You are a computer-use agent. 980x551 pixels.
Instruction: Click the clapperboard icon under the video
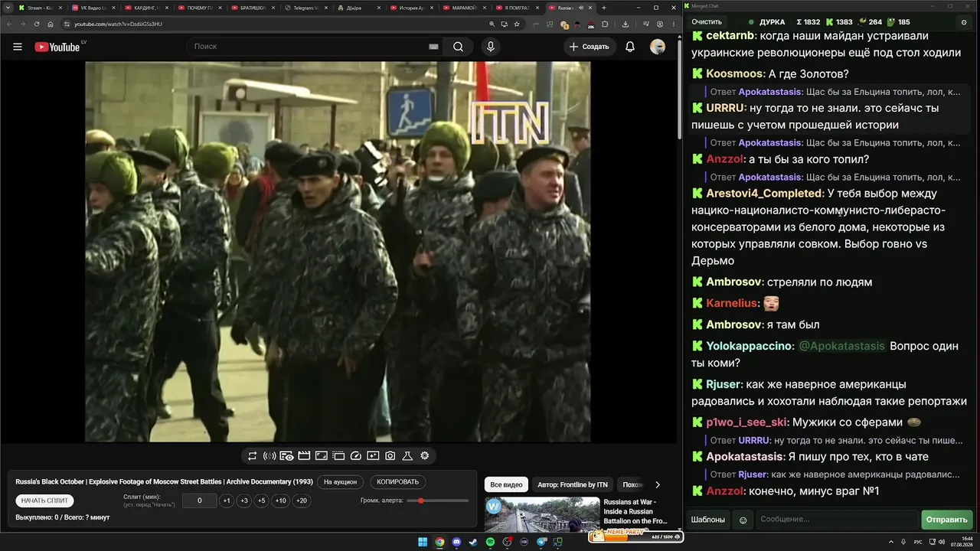pyautogui.click(x=304, y=456)
